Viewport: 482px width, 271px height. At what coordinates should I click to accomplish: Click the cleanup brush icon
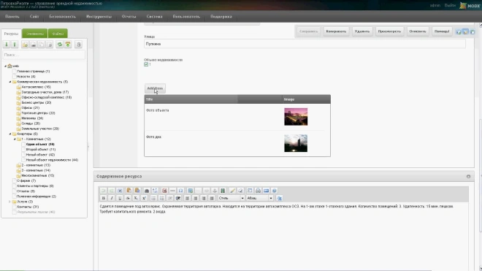tap(232, 191)
